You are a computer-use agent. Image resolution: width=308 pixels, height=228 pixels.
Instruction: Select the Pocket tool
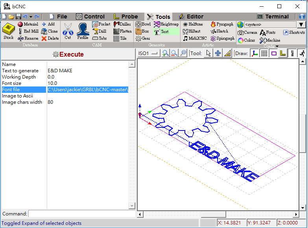coord(101,24)
